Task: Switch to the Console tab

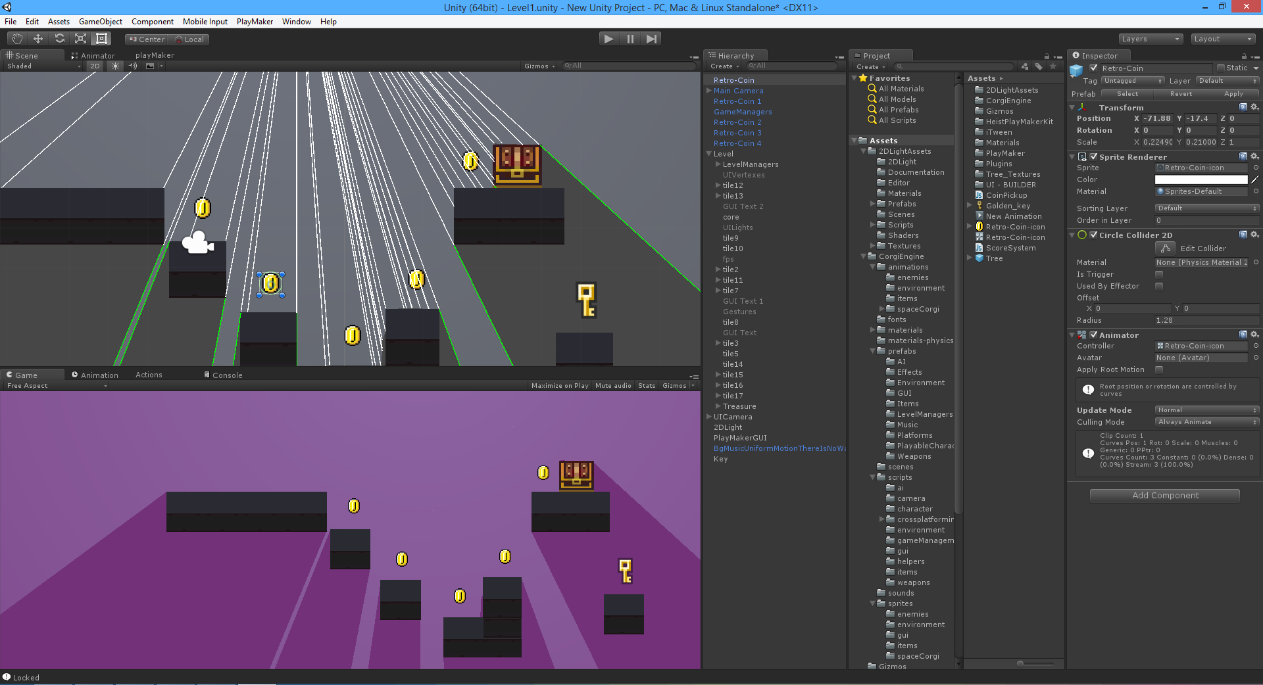Action: coord(223,375)
